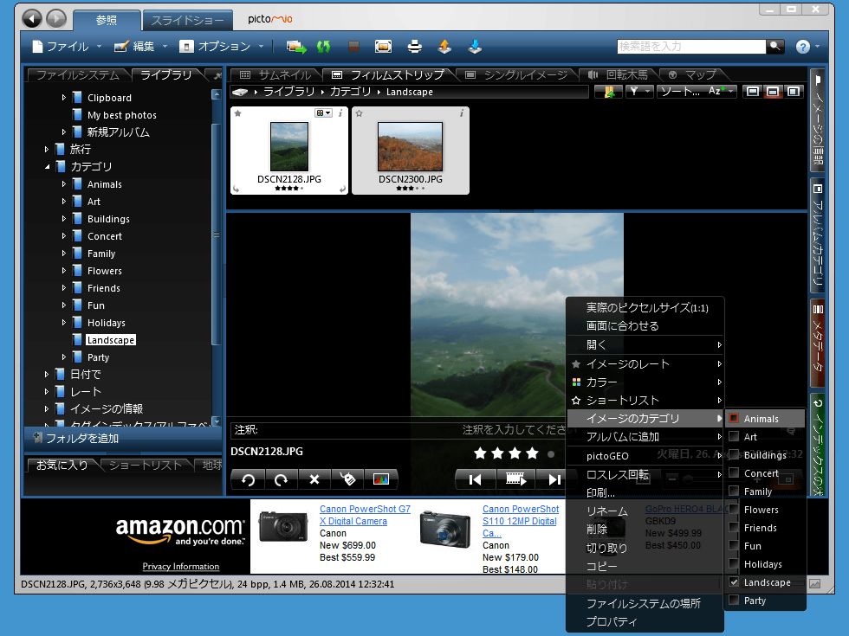Click the delete X button under image

[314, 479]
